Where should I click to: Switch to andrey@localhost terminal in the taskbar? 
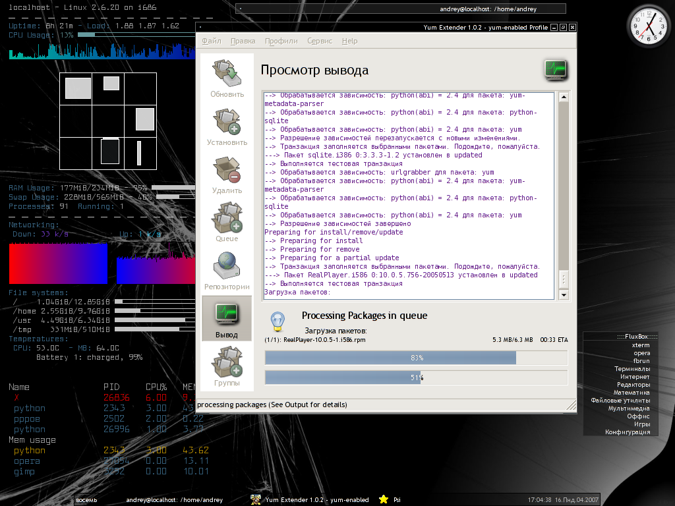pos(174,499)
